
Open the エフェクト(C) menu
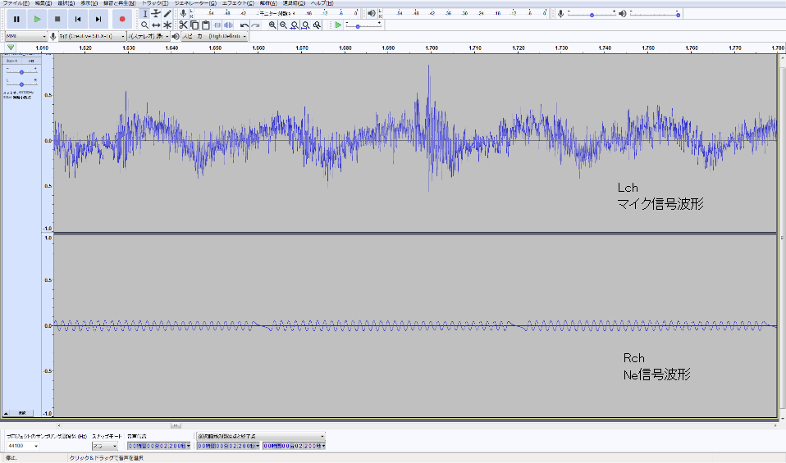click(x=238, y=3)
